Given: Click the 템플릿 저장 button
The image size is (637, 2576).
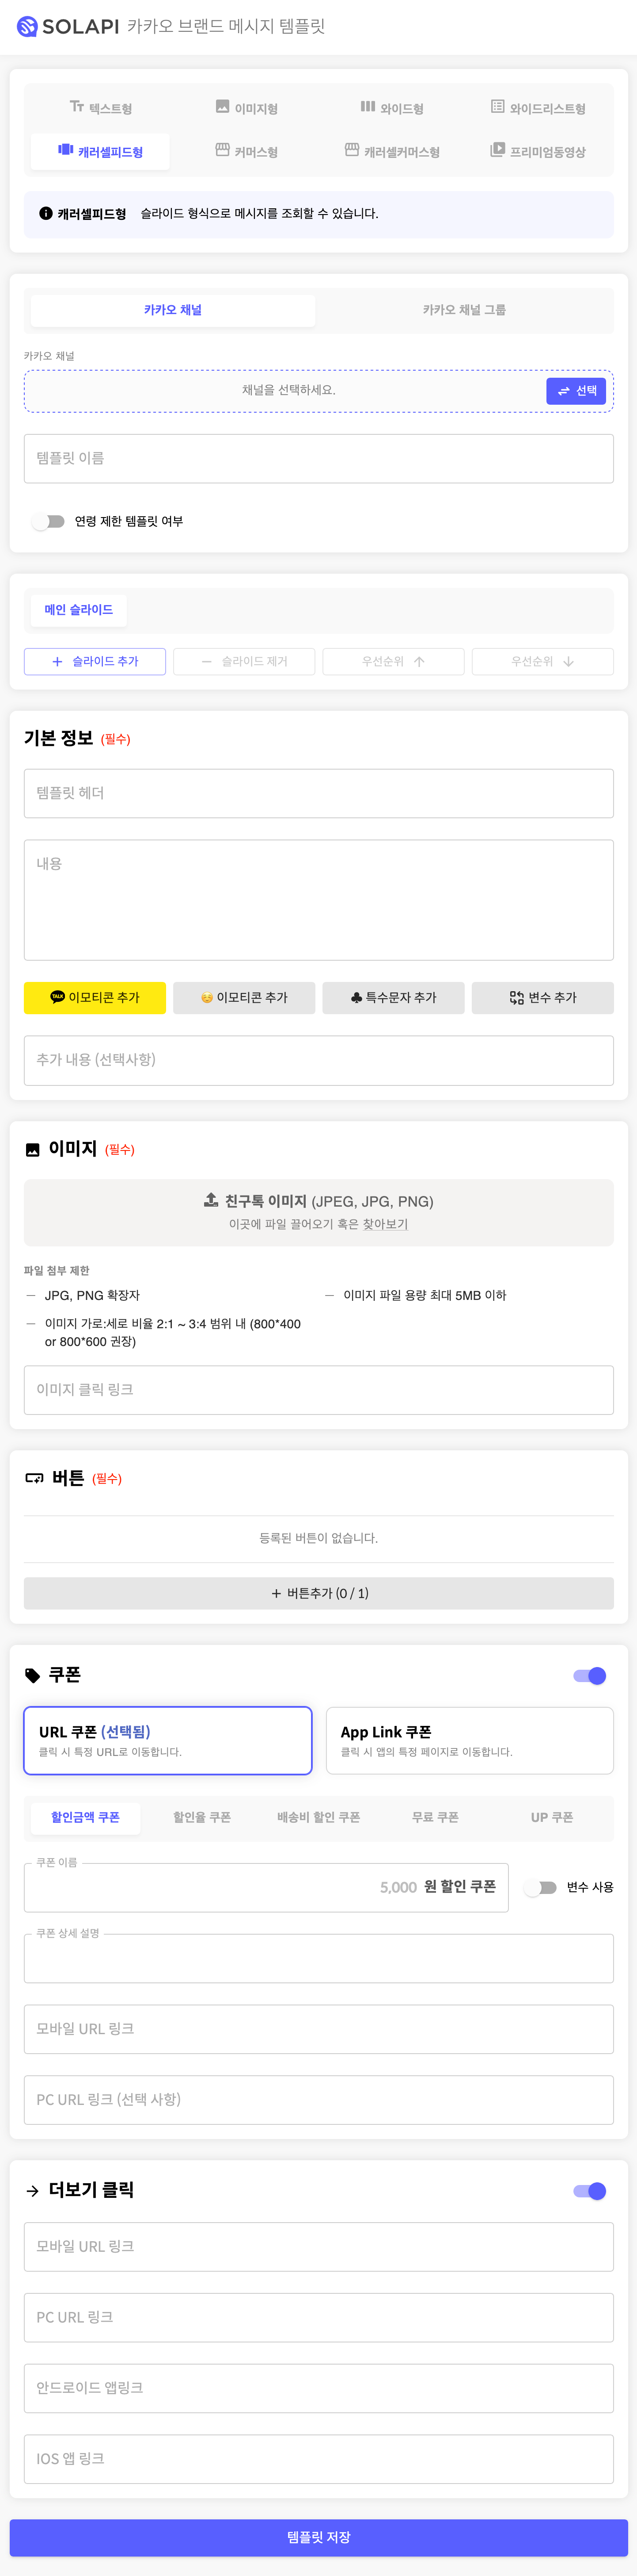Looking at the screenshot, I should [x=318, y=2538].
